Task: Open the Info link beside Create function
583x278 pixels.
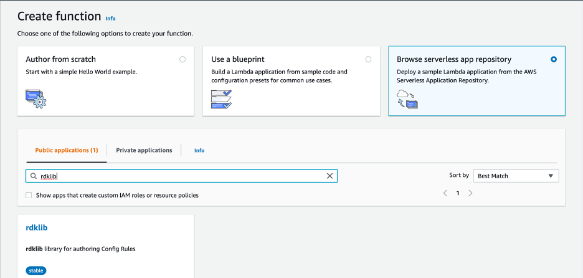Action: coord(110,19)
